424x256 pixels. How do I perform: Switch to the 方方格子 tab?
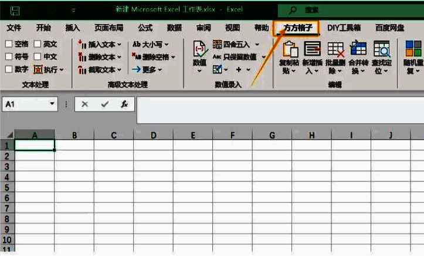click(297, 28)
